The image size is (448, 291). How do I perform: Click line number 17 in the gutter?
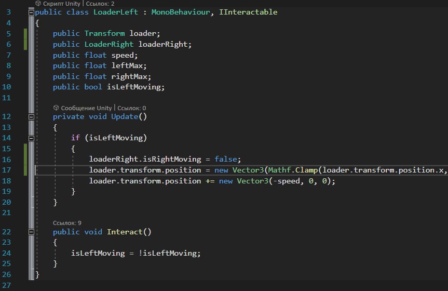(x=6, y=170)
